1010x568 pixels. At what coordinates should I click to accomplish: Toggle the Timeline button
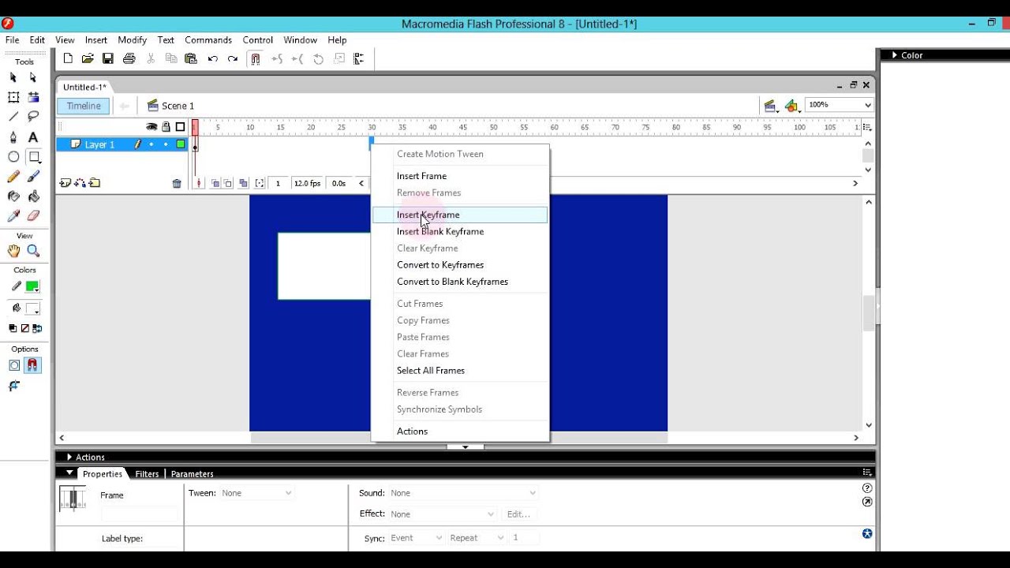(x=83, y=106)
